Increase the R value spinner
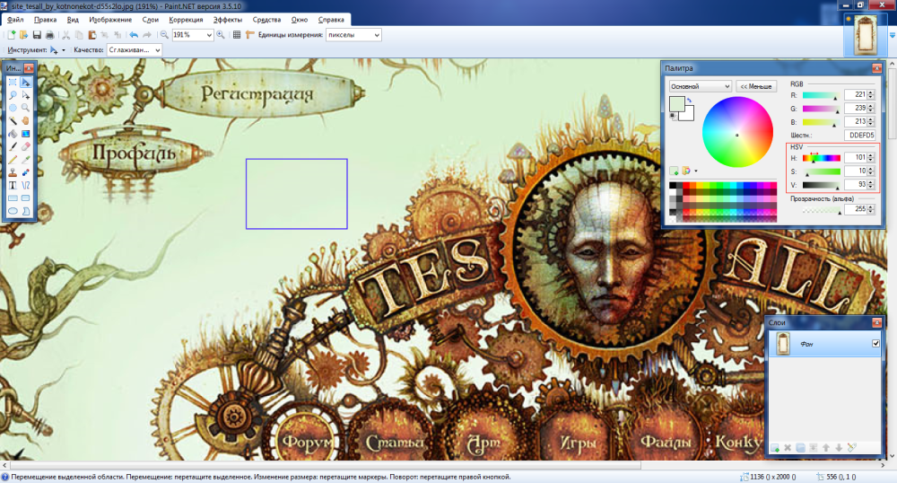The width and height of the screenshot is (897, 483). tap(871, 92)
